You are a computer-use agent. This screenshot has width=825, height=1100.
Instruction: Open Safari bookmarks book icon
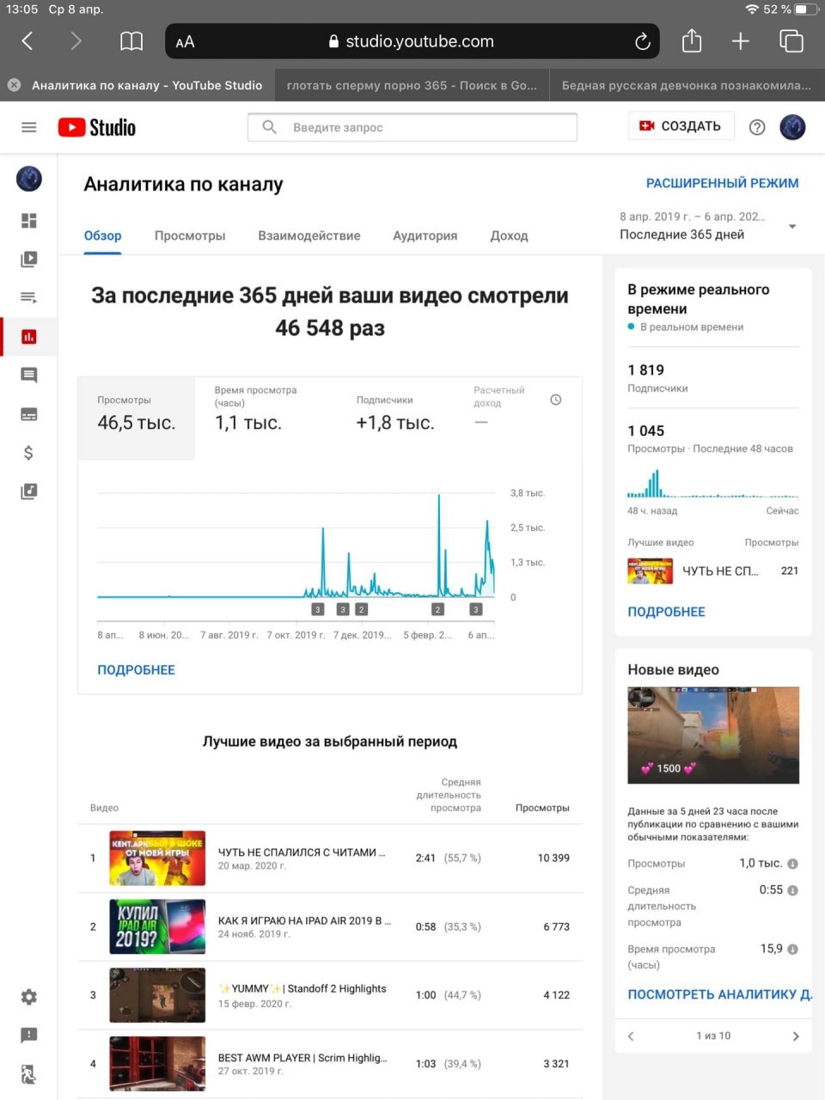pos(131,41)
